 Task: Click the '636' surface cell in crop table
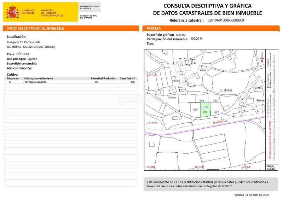point(133,82)
